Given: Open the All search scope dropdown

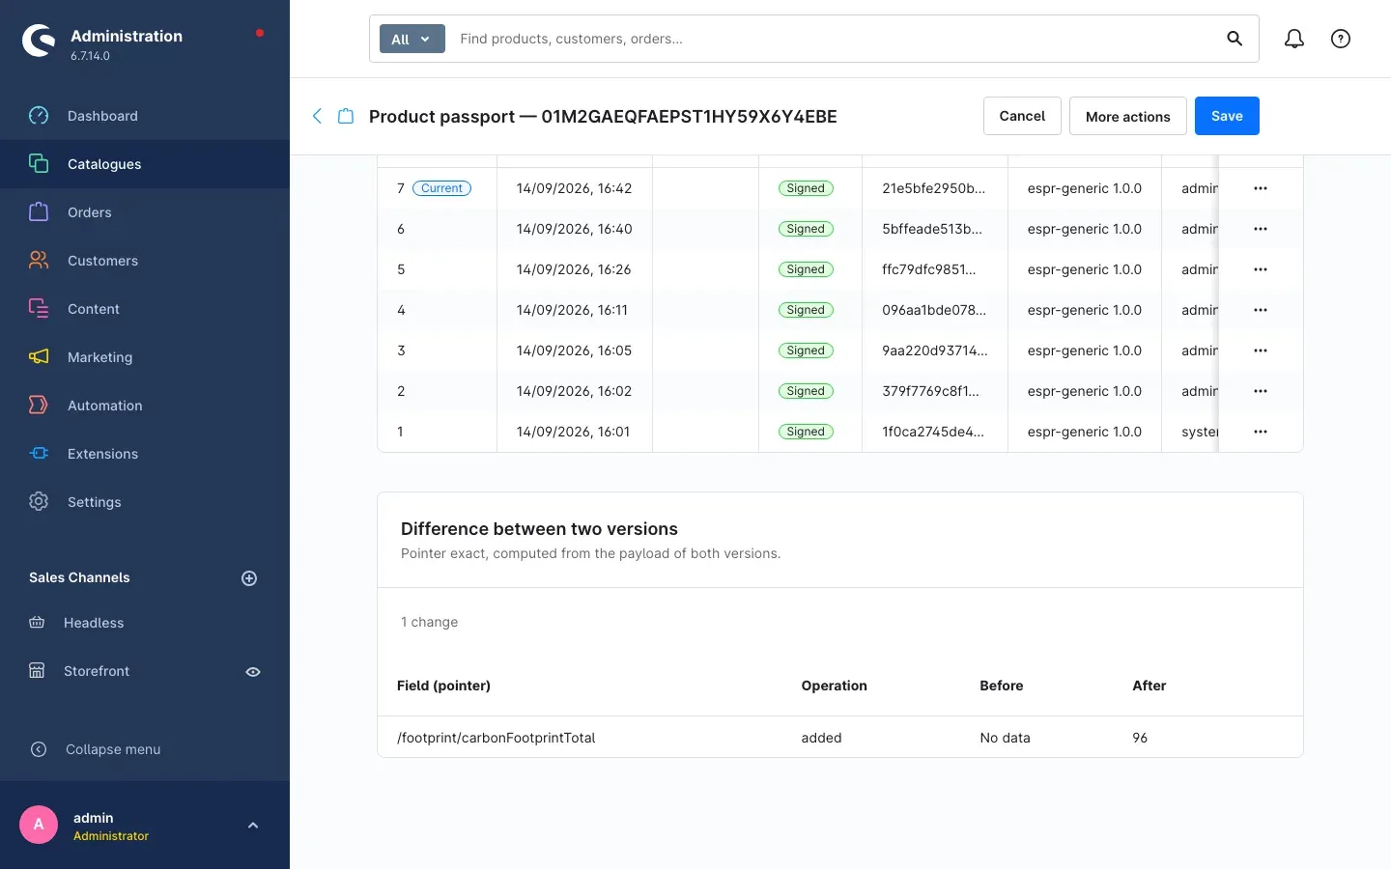Looking at the screenshot, I should pyautogui.click(x=412, y=39).
